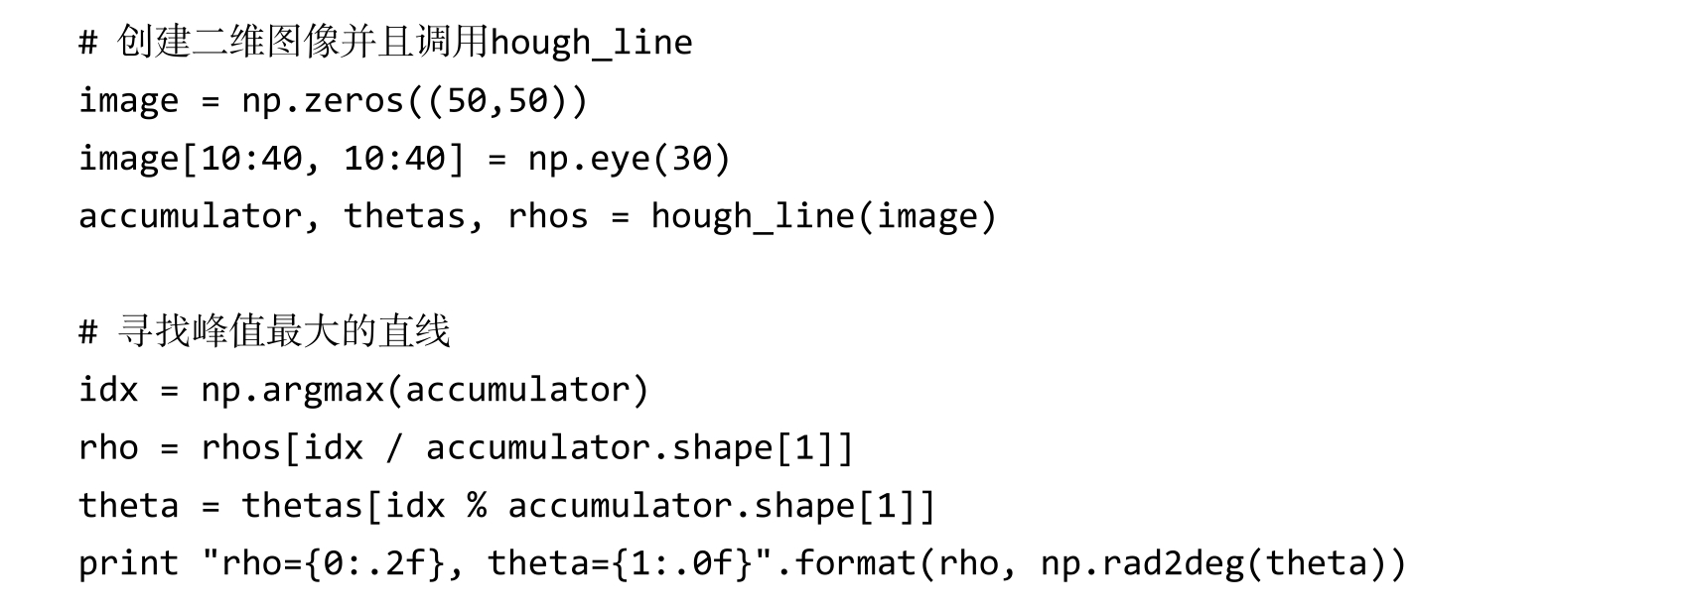Click the idx variable being assigned
This screenshot has width=1698, height=610.
(108, 390)
